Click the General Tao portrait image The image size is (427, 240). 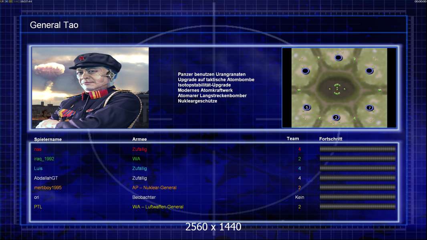tap(91, 88)
